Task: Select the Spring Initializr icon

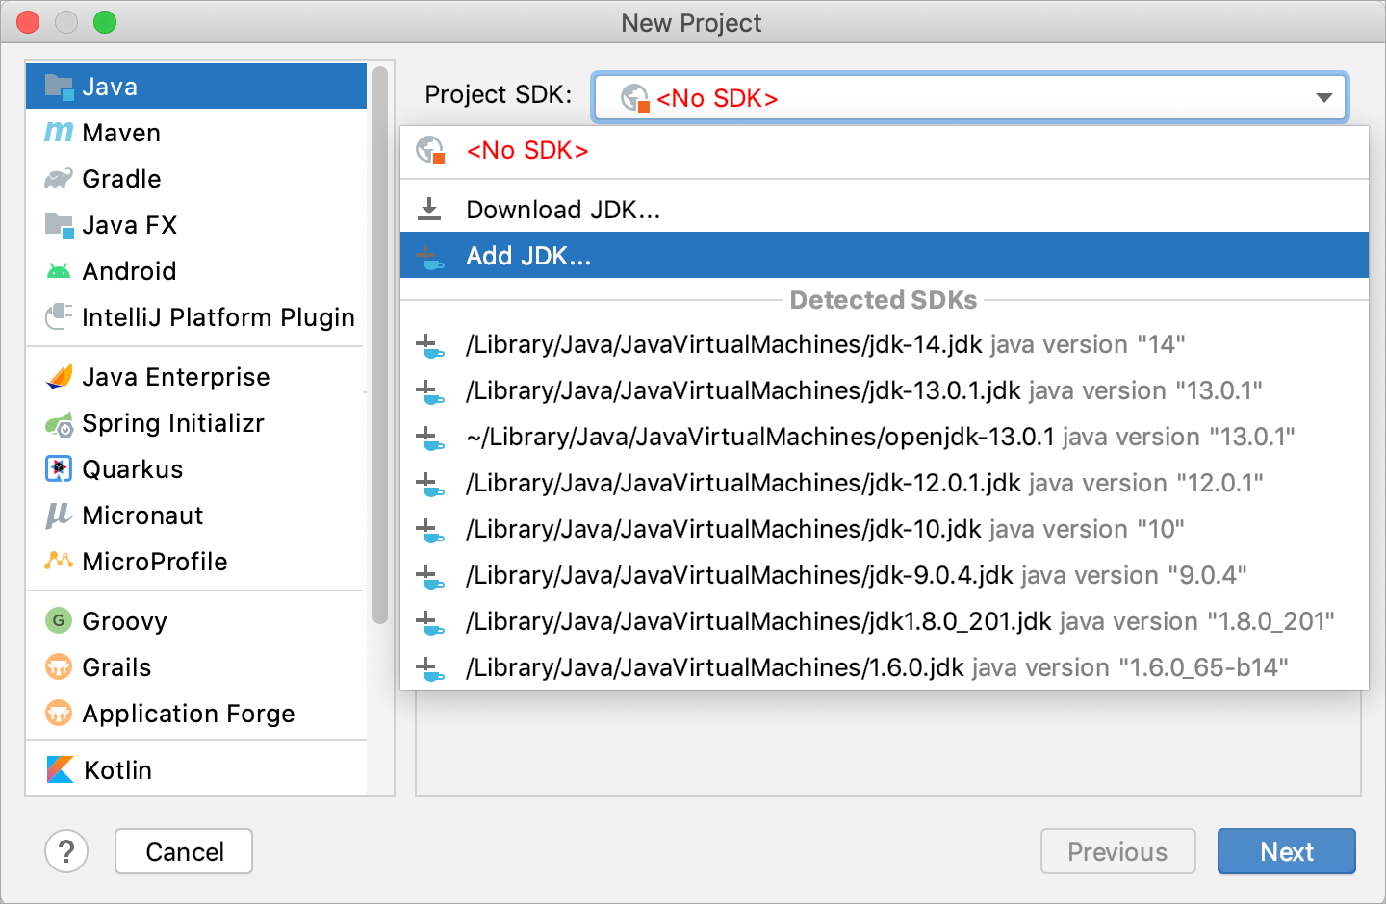Action: pos(59,423)
